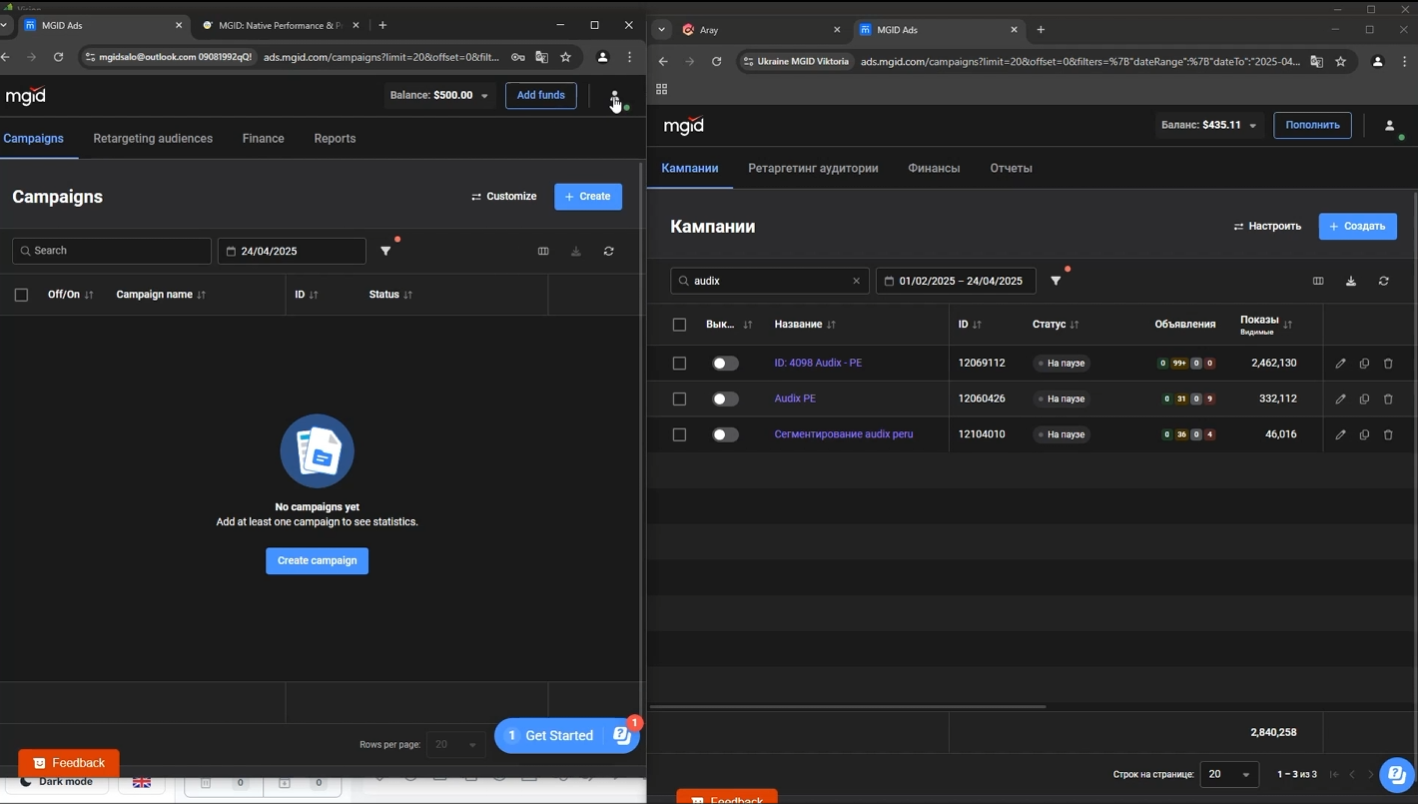Open help chat bubble in right window
Viewport: 1418px width, 804px height.
tap(1396, 773)
